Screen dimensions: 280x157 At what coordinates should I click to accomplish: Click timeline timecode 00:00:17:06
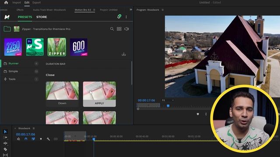pyautogui.click(x=25, y=134)
